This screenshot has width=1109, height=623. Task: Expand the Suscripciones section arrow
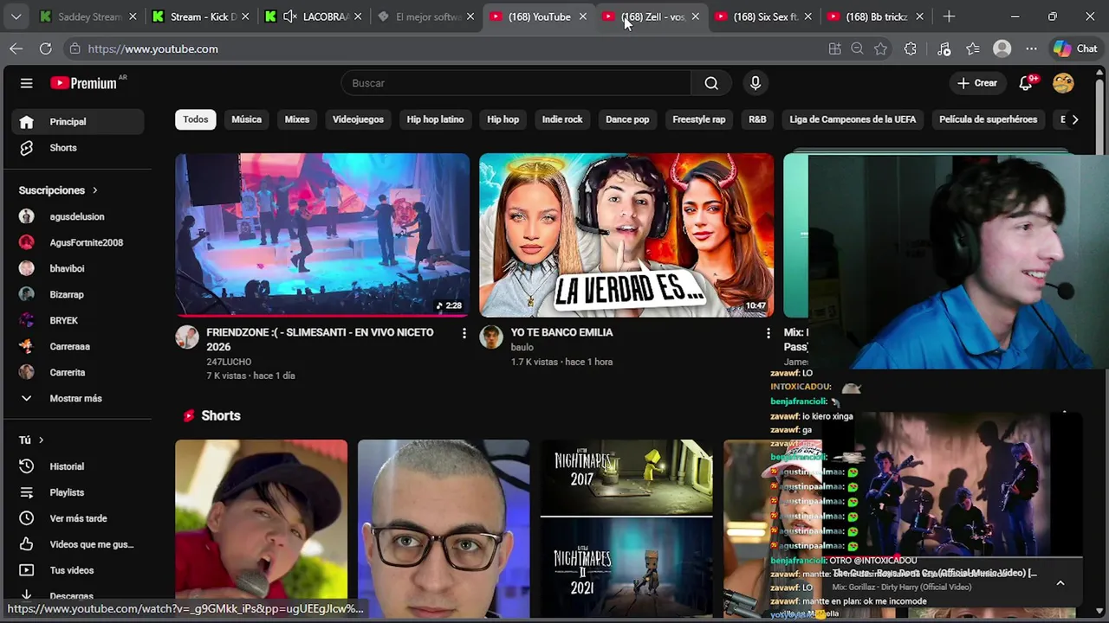[x=94, y=190]
